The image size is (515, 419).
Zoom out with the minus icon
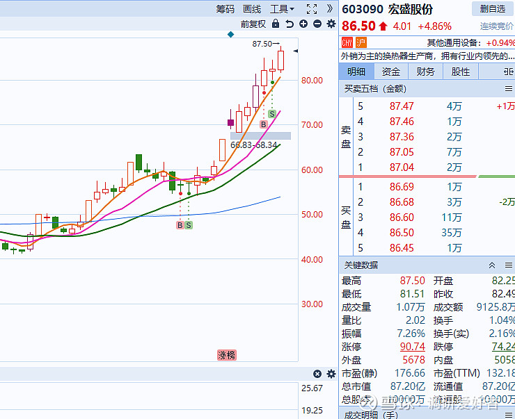click(x=317, y=24)
